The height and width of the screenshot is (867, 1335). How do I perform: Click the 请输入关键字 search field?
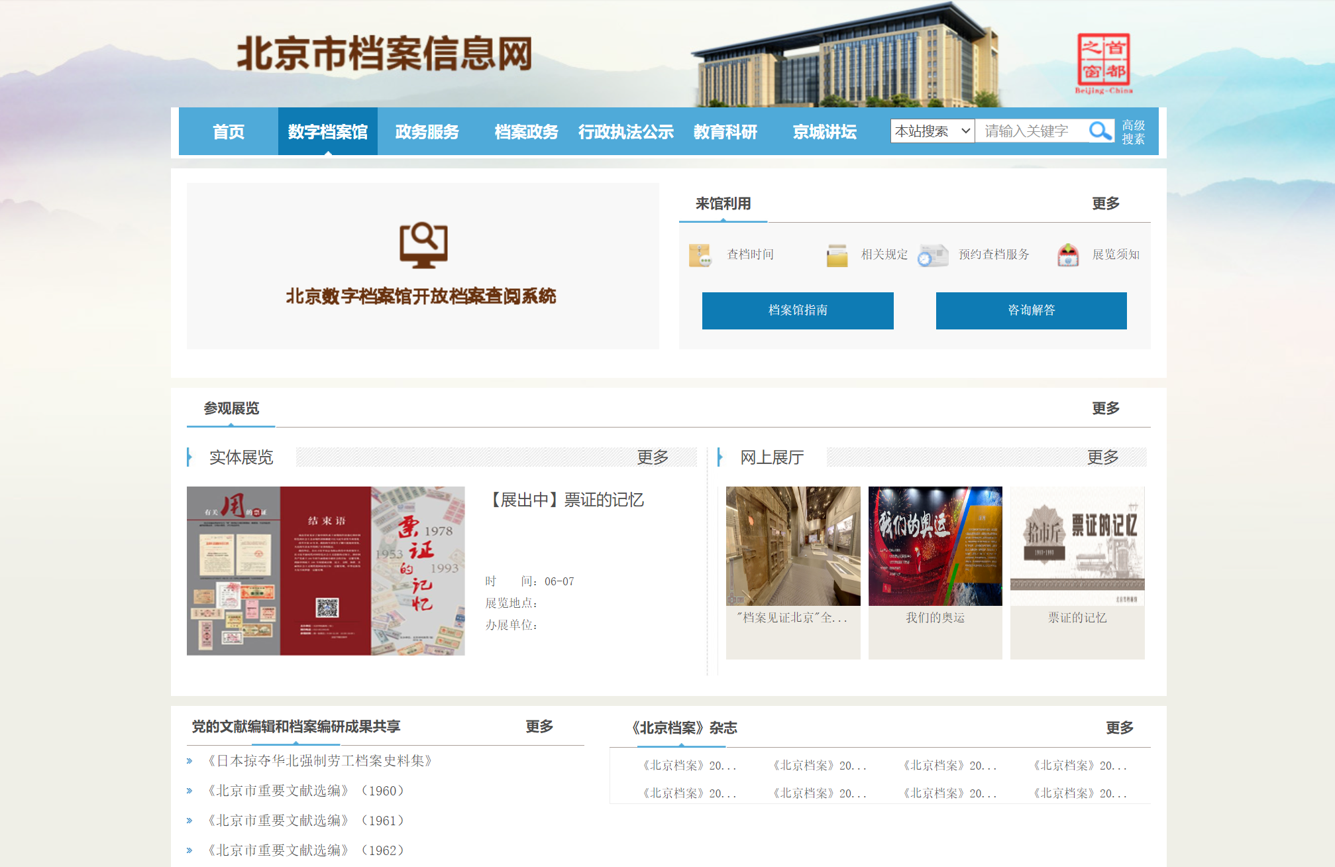1031,131
